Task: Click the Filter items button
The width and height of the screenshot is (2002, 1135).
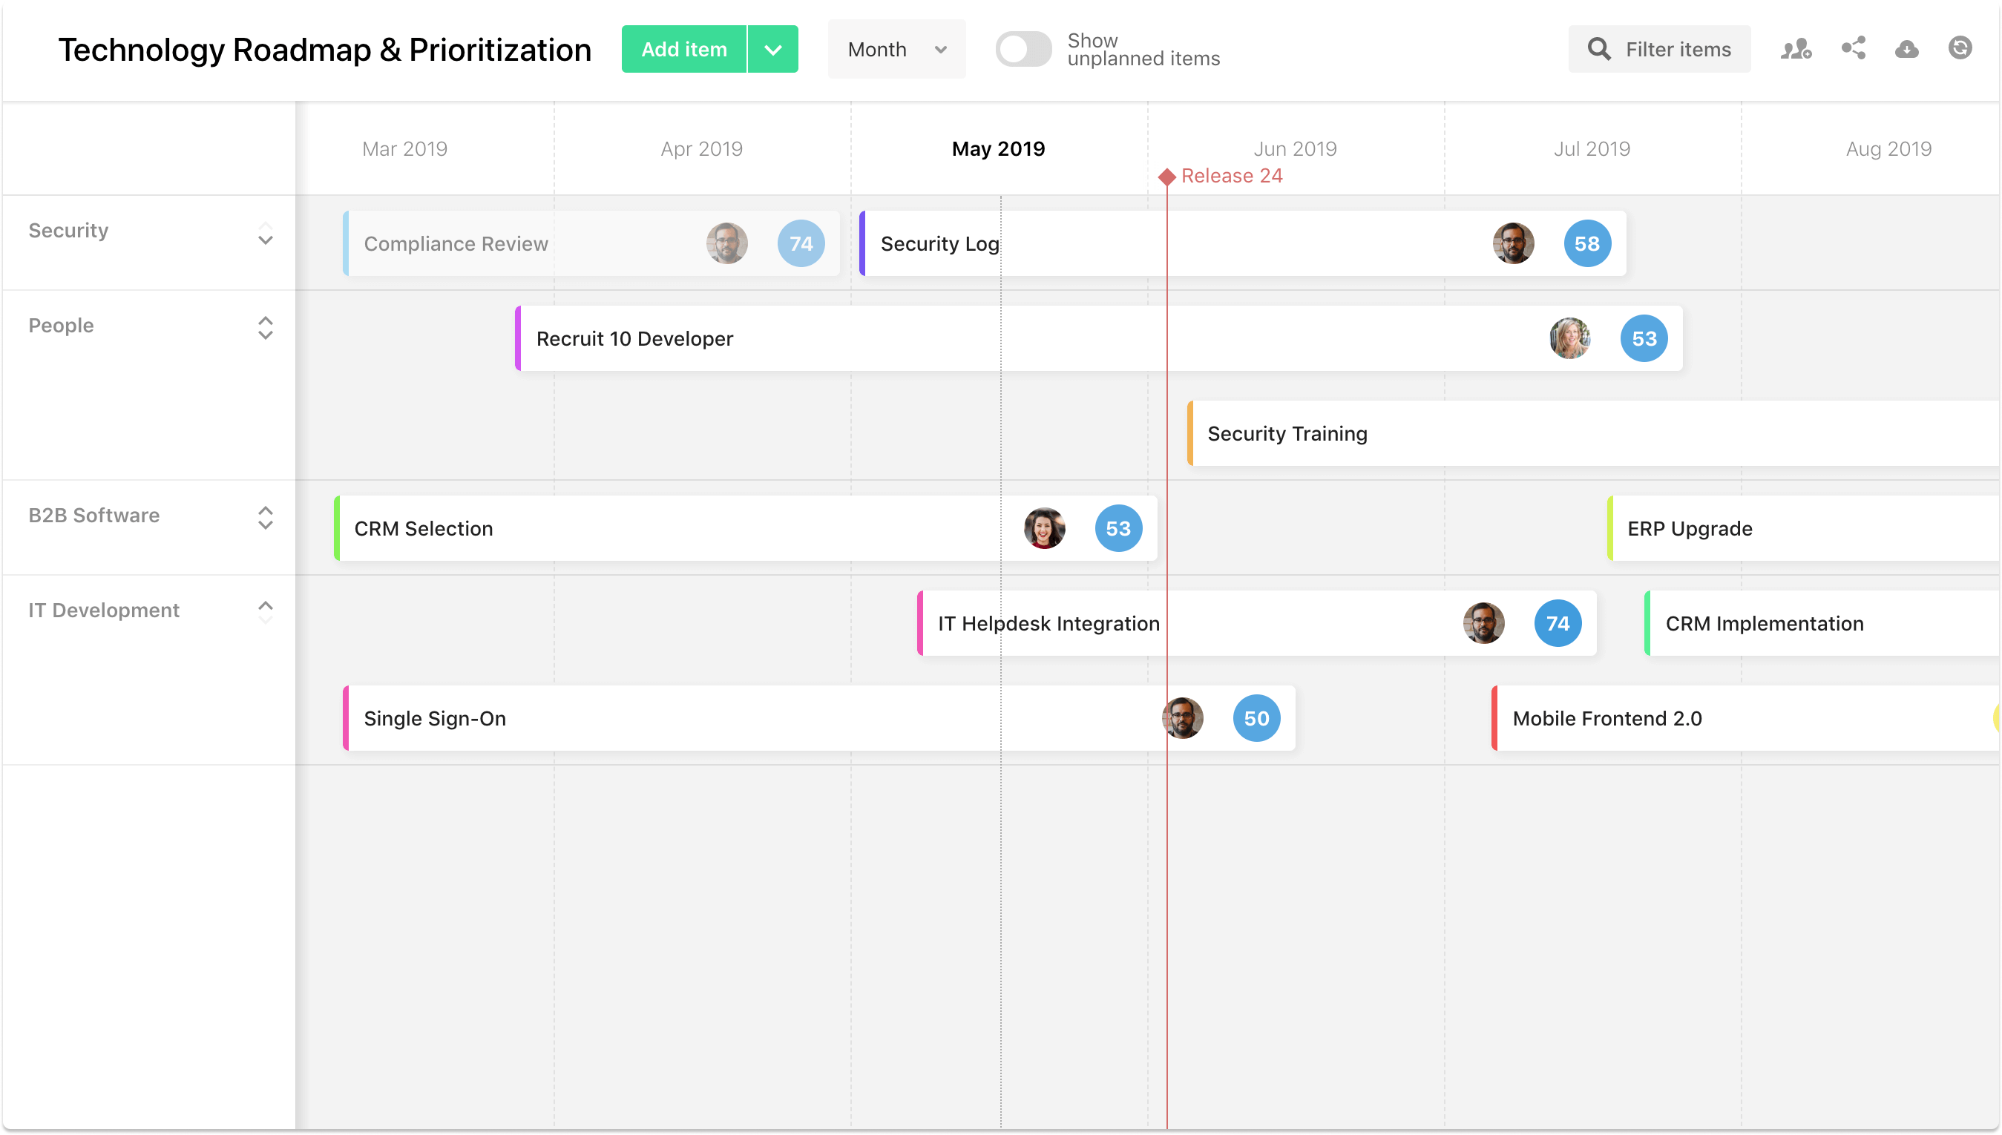Action: 1659,48
